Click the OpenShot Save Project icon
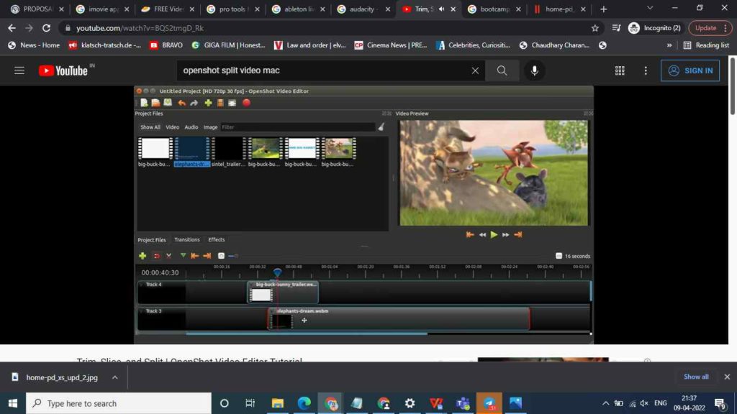The width and height of the screenshot is (737, 414). (x=168, y=103)
